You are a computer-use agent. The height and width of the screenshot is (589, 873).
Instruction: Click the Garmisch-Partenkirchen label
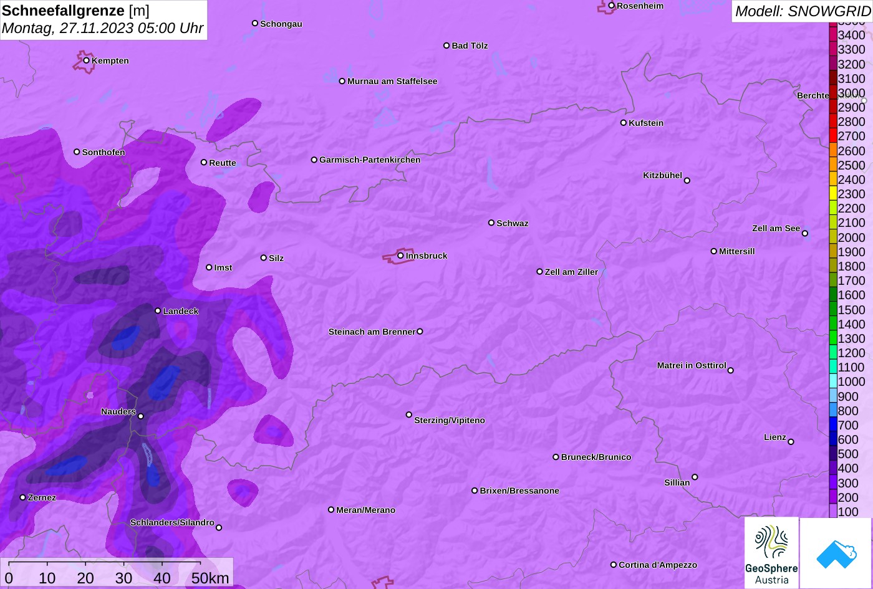(370, 160)
